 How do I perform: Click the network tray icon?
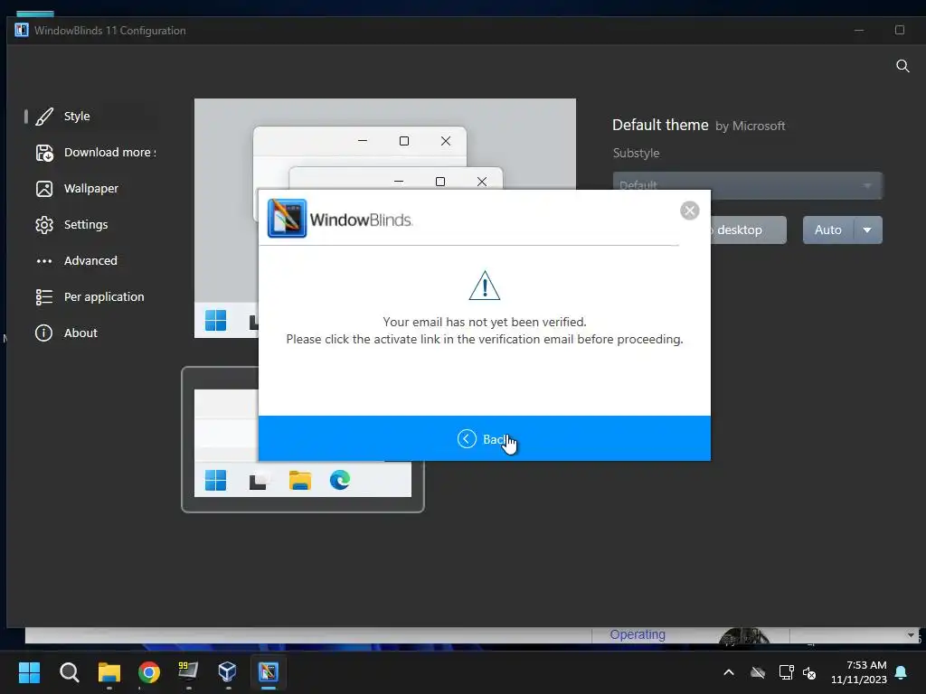click(x=786, y=672)
